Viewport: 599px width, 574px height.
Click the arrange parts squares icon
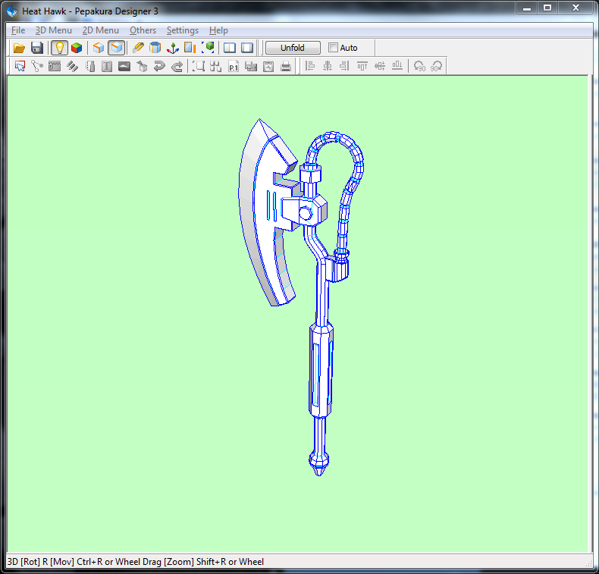tap(216, 66)
